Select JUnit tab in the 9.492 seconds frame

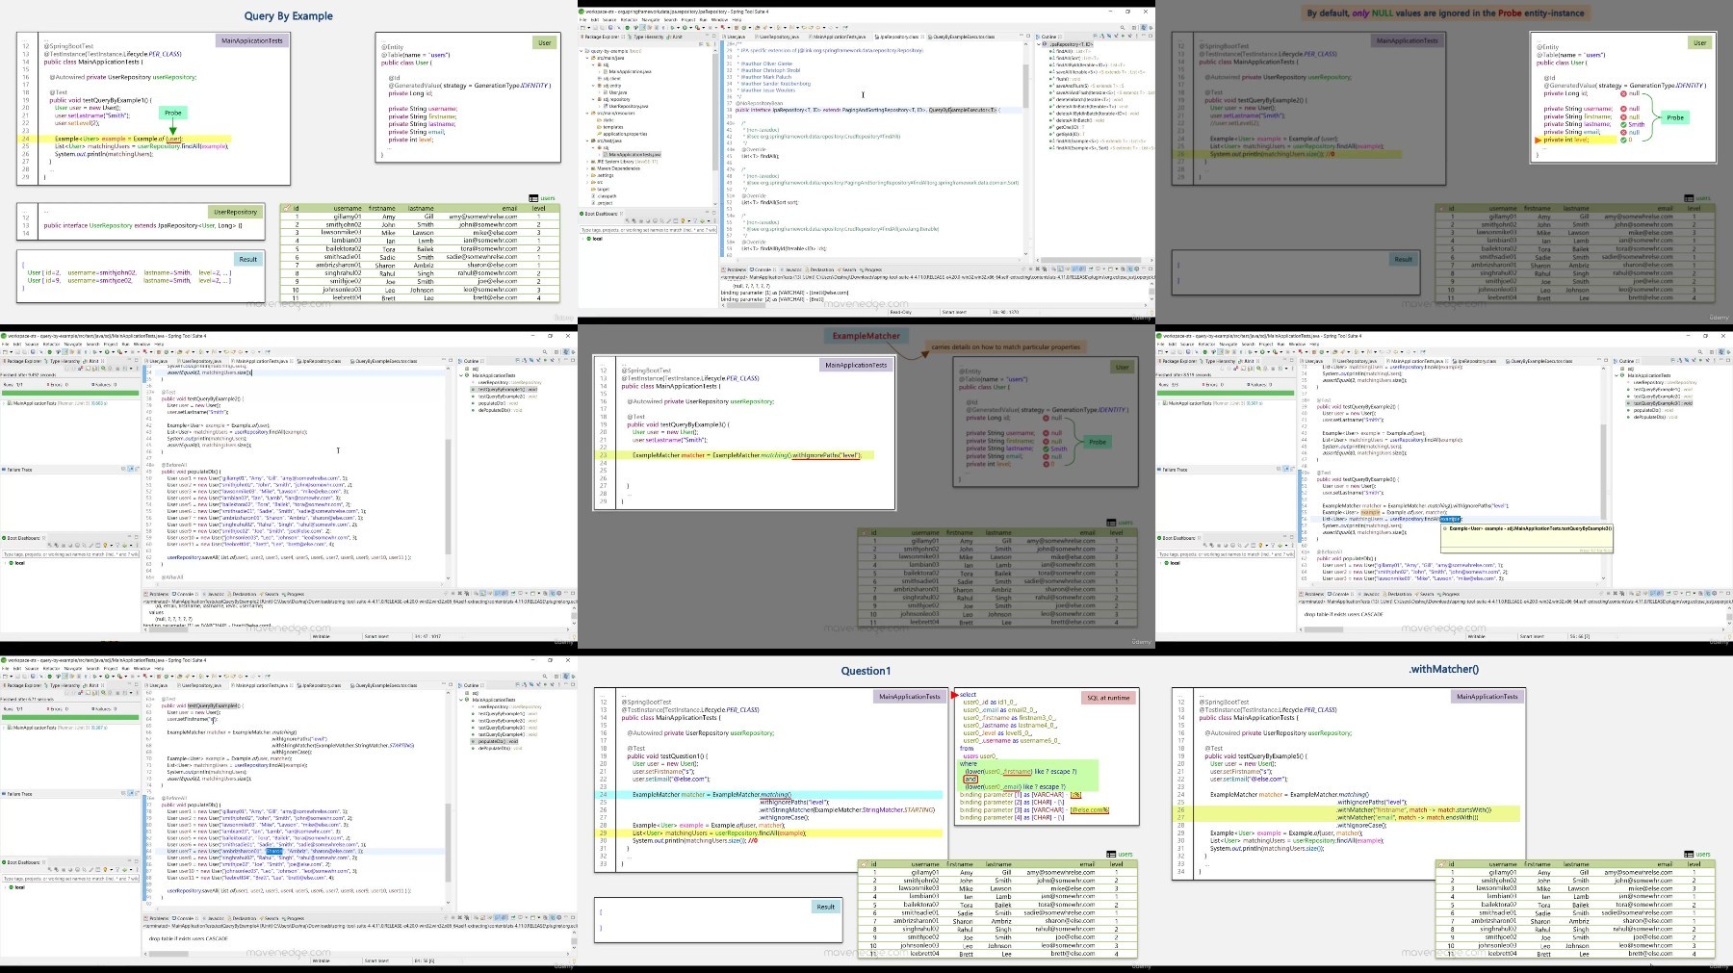click(x=92, y=361)
